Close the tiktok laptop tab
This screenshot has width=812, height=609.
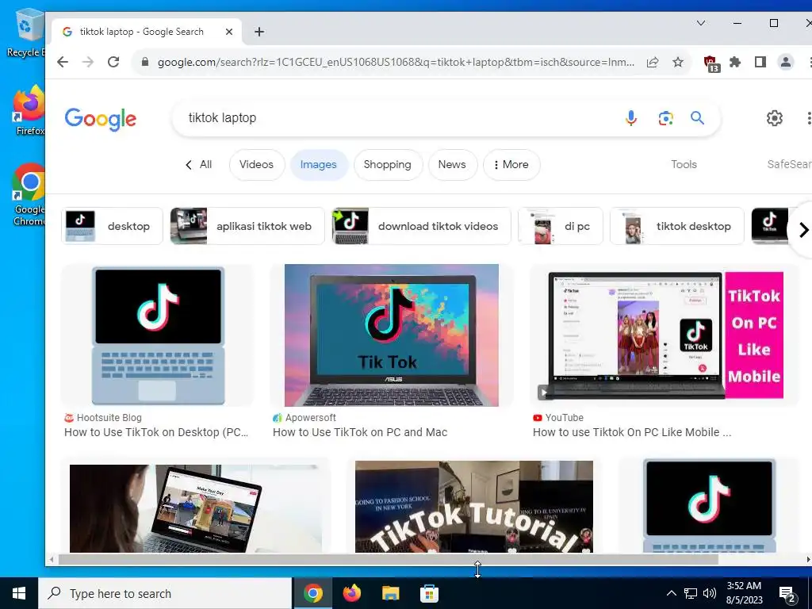(x=229, y=32)
